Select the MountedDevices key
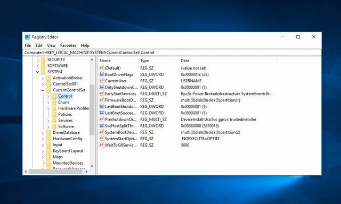Image resolution: width=341 pixels, height=204 pixels. (68, 163)
